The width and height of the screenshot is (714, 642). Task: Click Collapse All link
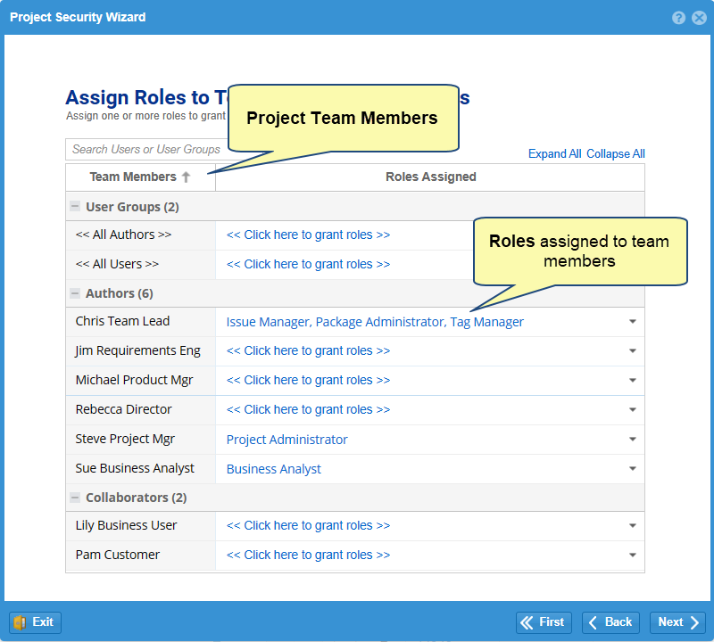[x=615, y=153]
